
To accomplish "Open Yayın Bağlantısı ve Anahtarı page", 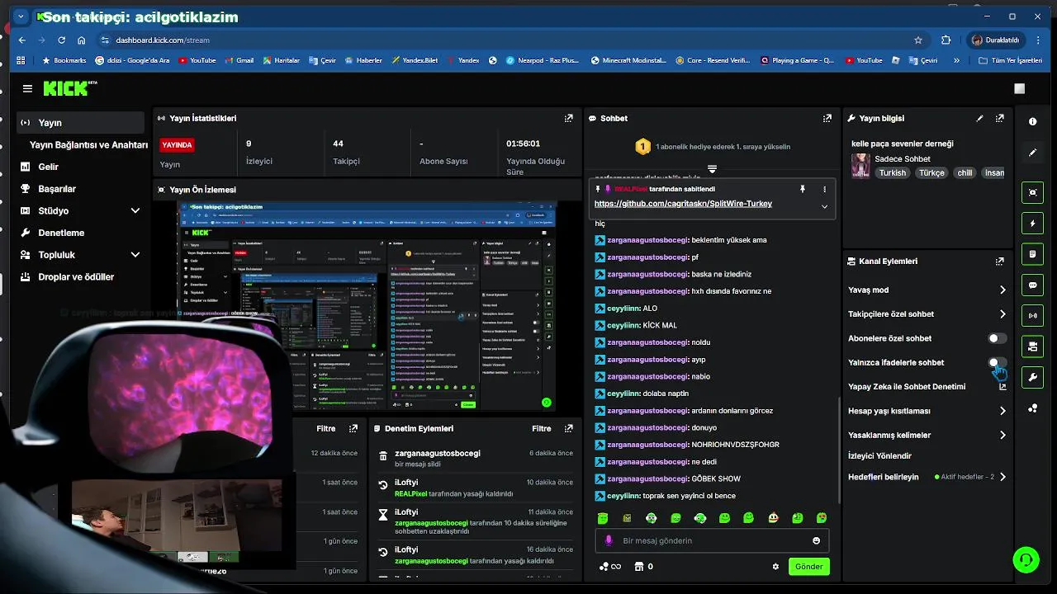I will coord(88,144).
